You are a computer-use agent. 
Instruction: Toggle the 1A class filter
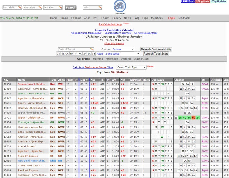(x=89, y=54)
